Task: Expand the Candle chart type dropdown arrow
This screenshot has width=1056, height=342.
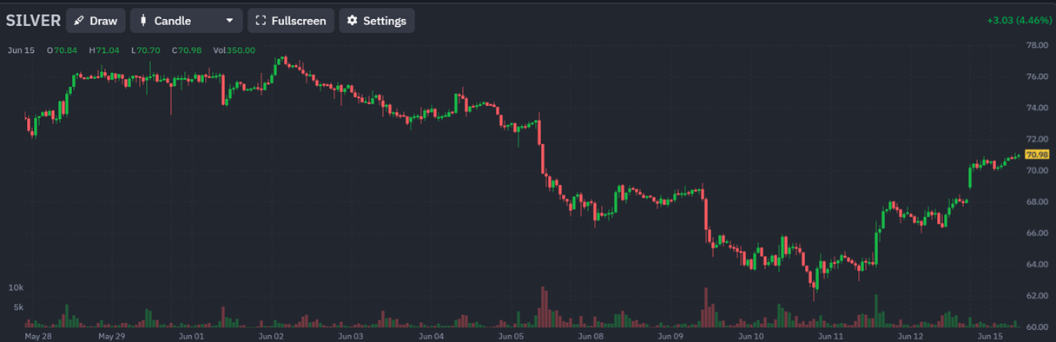Action: [x=229, y=21]
